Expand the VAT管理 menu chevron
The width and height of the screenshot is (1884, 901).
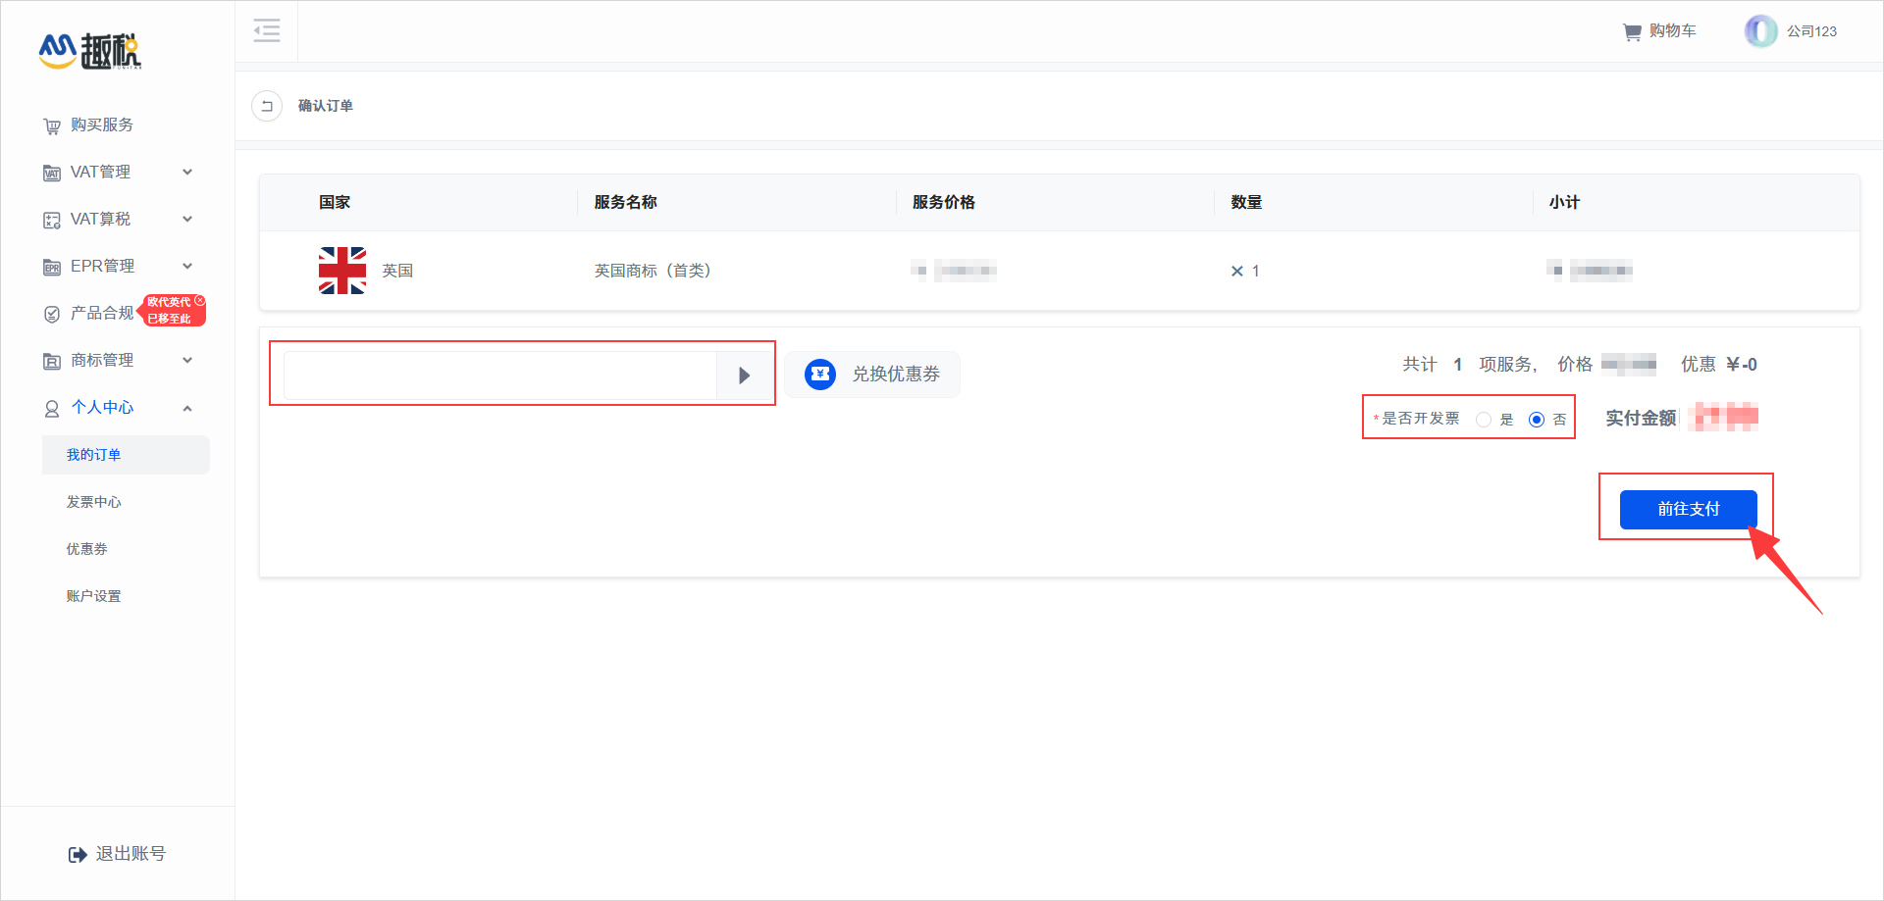(x=187, y=172)
